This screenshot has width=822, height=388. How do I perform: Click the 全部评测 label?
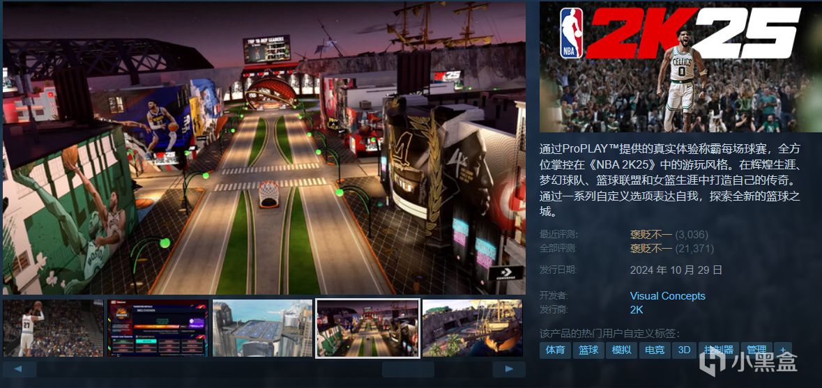pyautogui.click(x=558, y=248)
